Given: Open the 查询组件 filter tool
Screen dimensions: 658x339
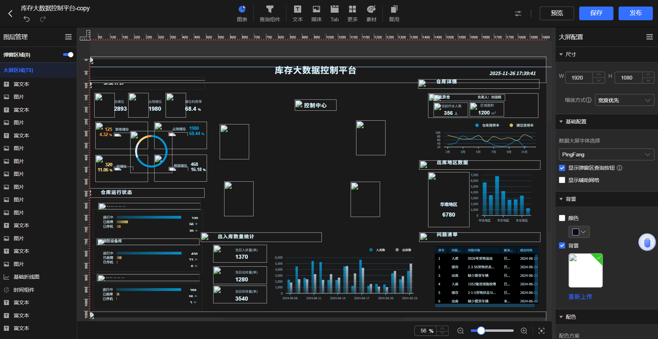Looking at the screenshot, I should [270, 13].
